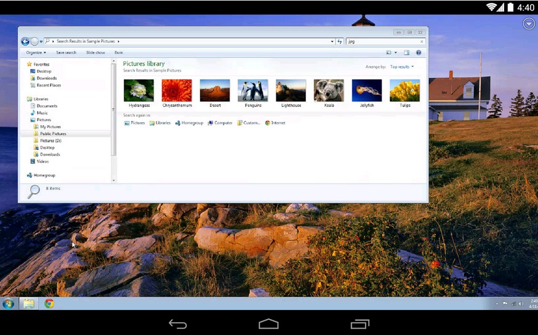Search again in Homegroup link
This screenshot has height=335, width=538.
pyautogui.click(x=189, y=123)
